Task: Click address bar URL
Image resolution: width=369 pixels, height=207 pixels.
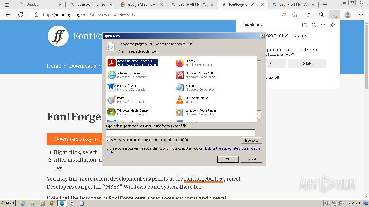Action: 89,15
